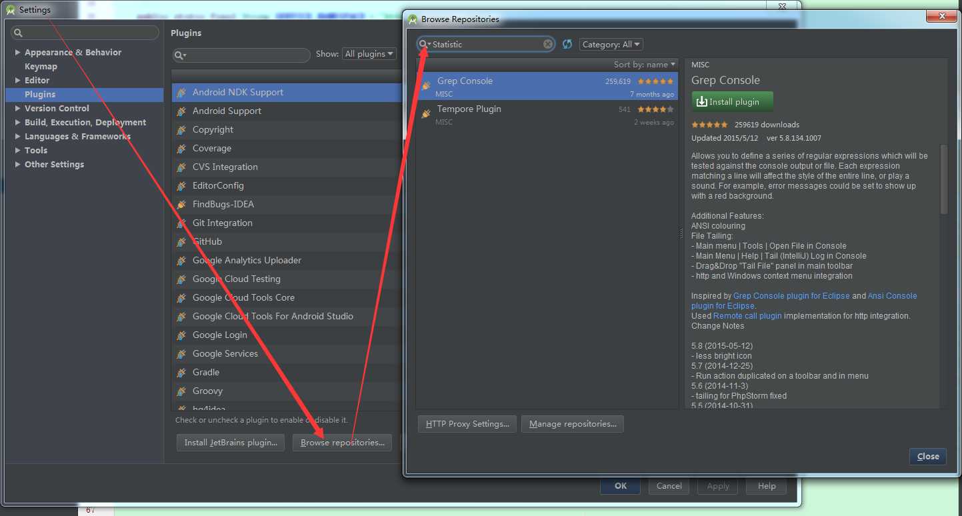
Task: Click the Android Studio icon in Settings title bar
Action: (x=11, y=9)
